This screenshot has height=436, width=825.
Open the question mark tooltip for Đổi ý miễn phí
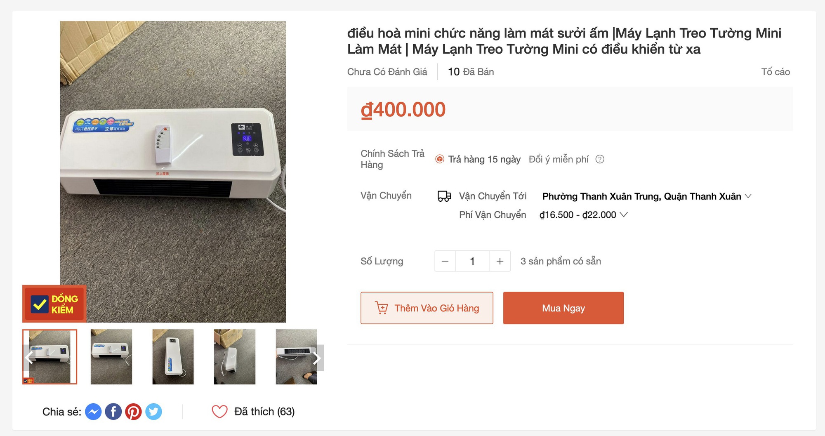[x=601, y=159]
